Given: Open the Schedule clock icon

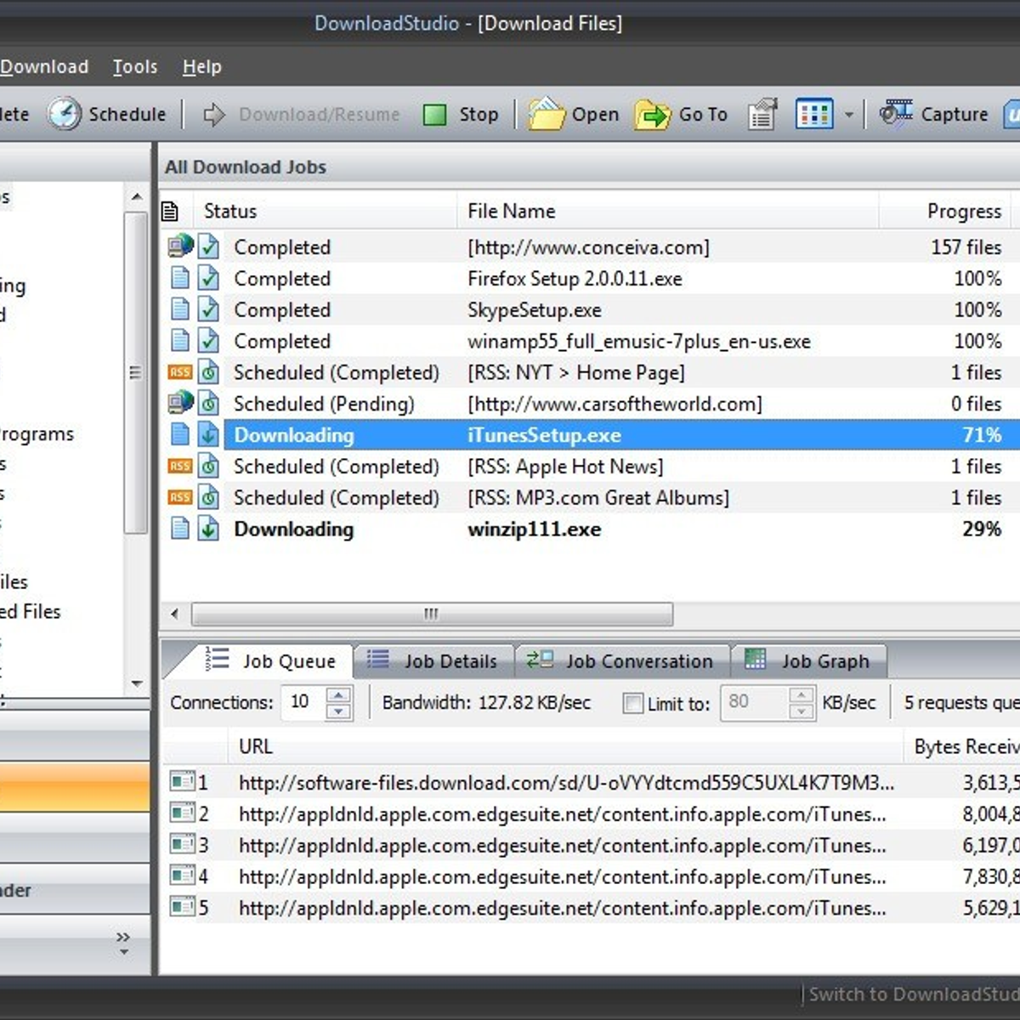Looking at the screenshot, I should 64,114.
